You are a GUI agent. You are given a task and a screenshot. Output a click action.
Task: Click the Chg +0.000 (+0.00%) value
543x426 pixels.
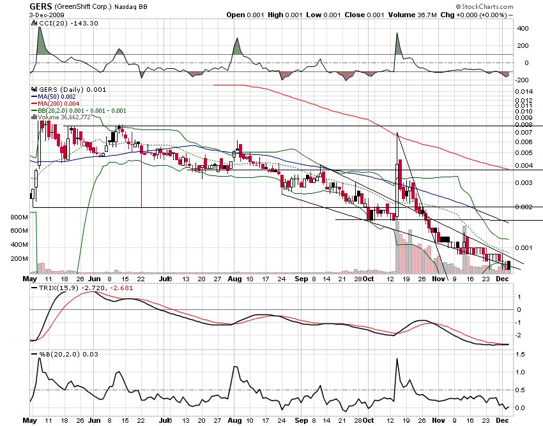click(x=474, y=15)
